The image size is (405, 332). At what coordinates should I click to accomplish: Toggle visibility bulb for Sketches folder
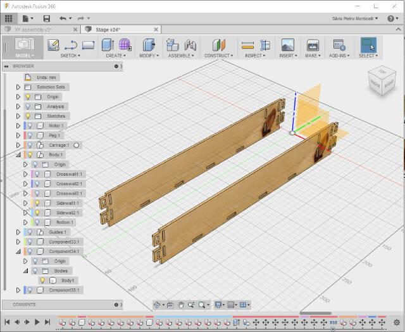[28, 116]
